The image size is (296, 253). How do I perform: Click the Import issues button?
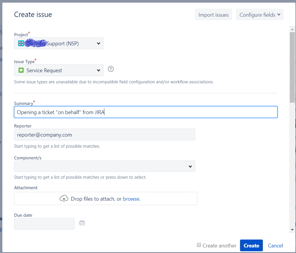point(213,15)
